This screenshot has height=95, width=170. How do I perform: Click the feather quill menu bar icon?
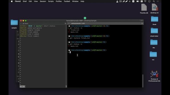coord(126,1)
